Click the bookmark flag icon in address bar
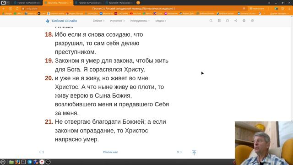Viewport: 293px width, 165px height. pyautogui.click(x=244, y=9)
